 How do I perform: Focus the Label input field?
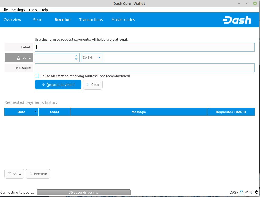coord(145,47)
